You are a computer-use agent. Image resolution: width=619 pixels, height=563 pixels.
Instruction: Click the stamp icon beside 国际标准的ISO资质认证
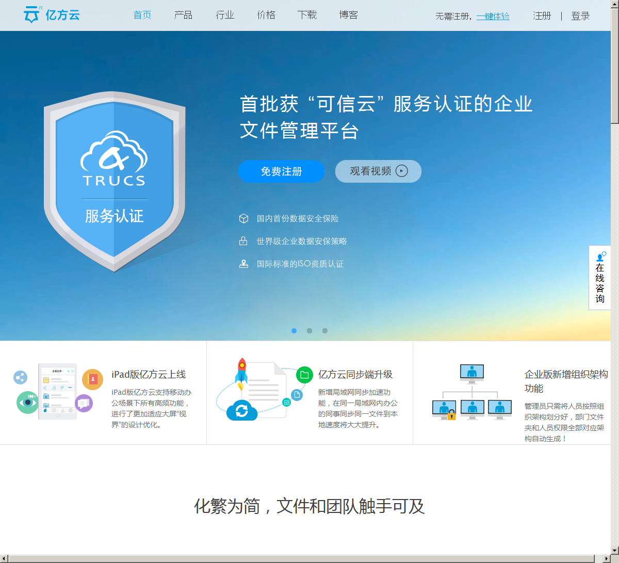point(244,264)
